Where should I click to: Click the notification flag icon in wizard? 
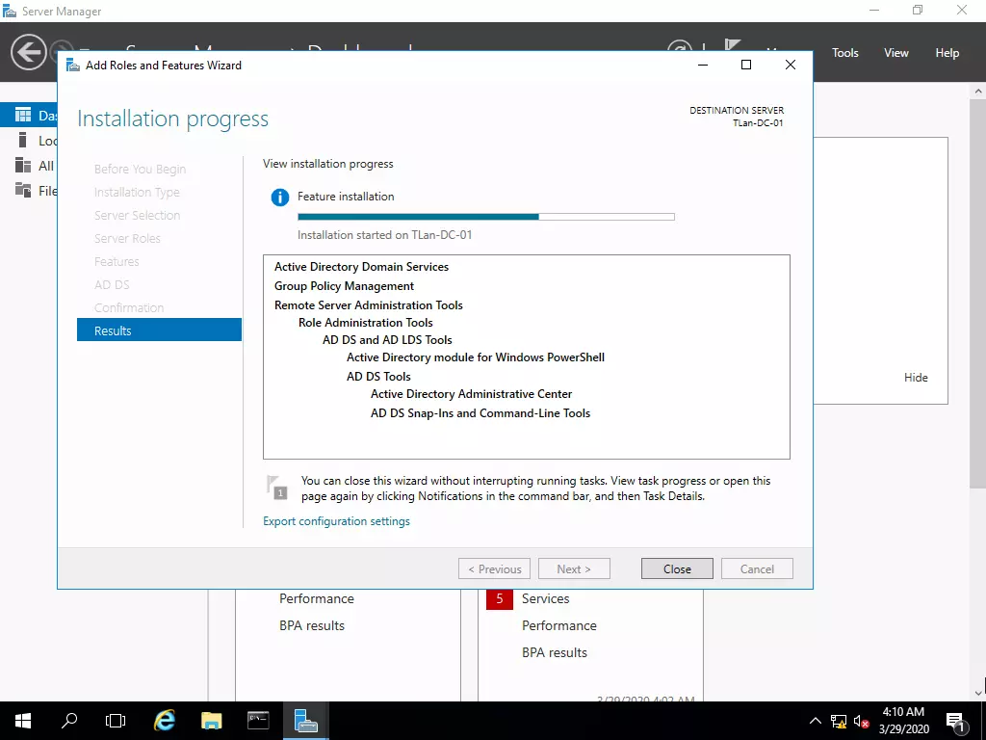pyautogui.click(x=276, y=488)
